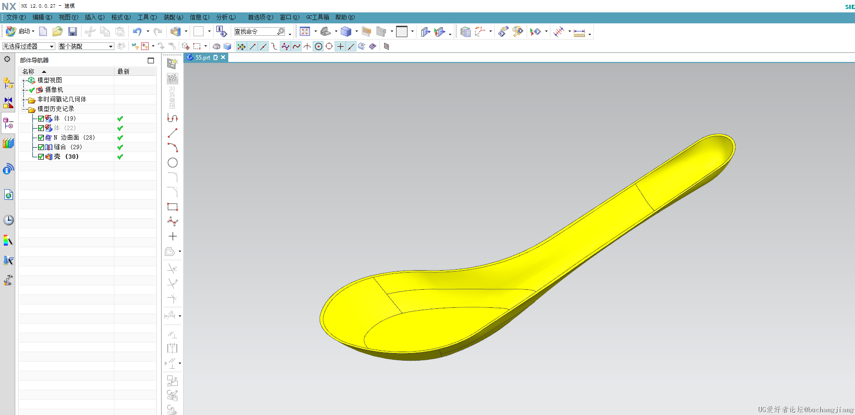855x415 pixels.
Task: Open the 插入(S) menu
Action: [x=94, y=17]
